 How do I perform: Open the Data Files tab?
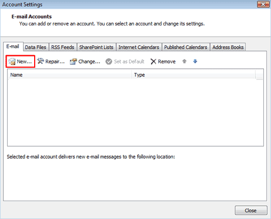(x=36, y=47)
